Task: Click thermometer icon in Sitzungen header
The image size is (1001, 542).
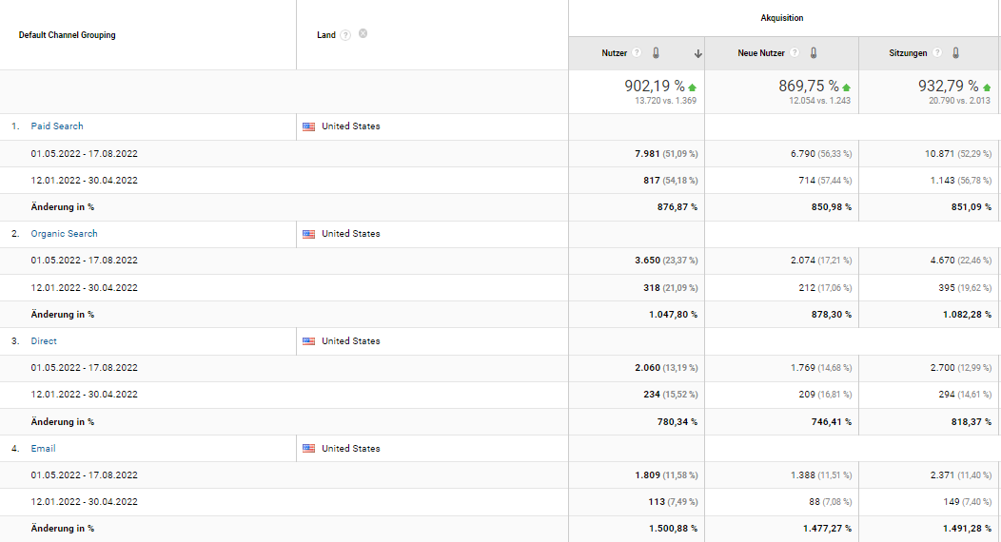Action: (x=955, y=53)
